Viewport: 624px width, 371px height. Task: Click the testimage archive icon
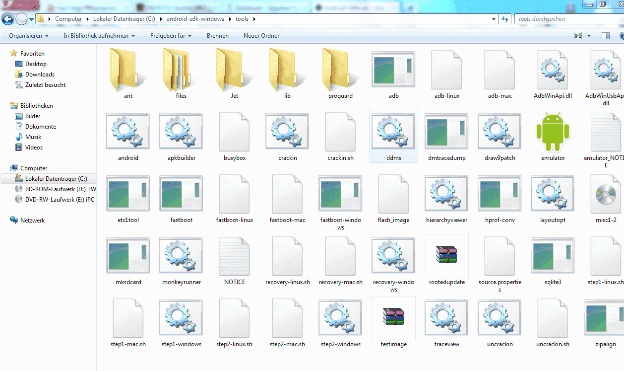[393, 317]
